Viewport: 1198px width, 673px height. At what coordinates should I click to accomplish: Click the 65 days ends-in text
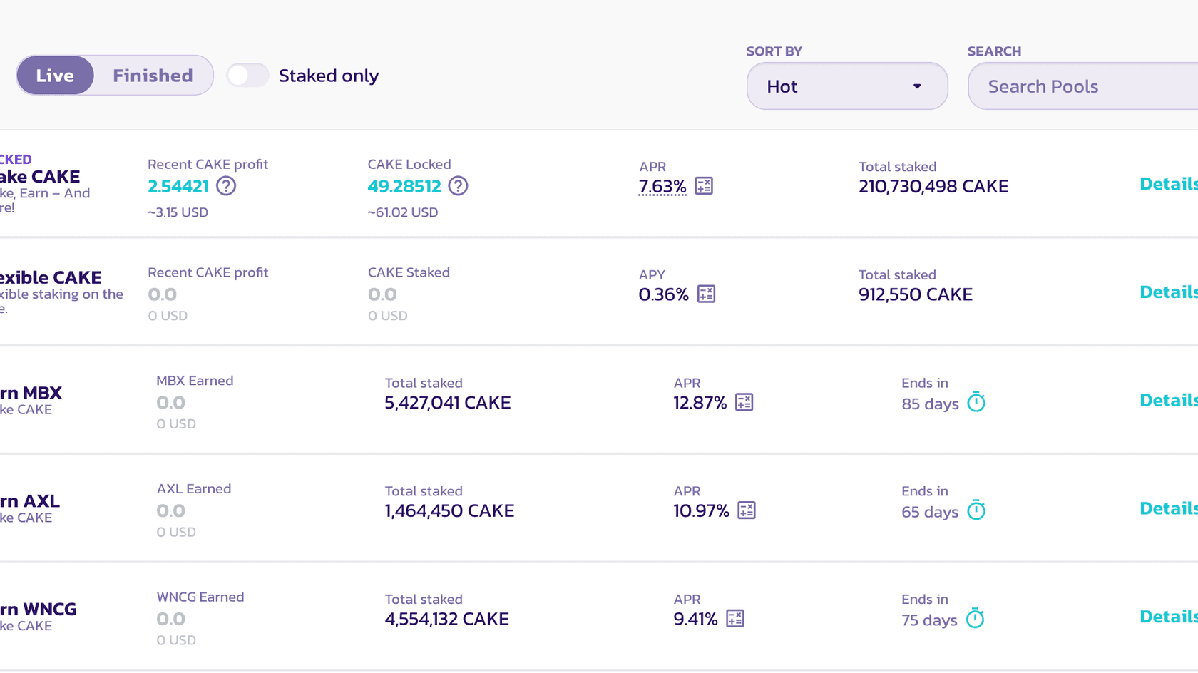tap(930, 512)
